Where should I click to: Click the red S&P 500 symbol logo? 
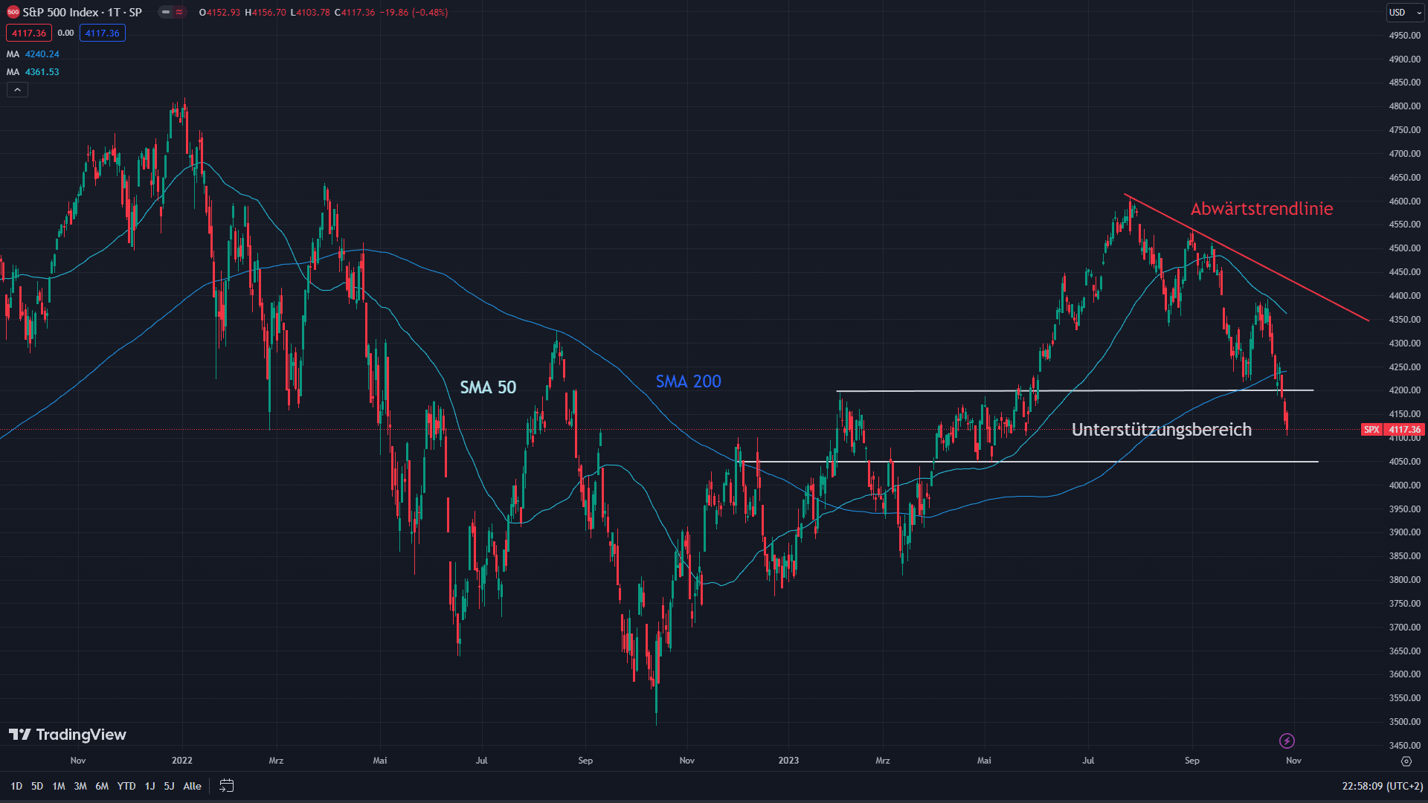coord(13,12)
